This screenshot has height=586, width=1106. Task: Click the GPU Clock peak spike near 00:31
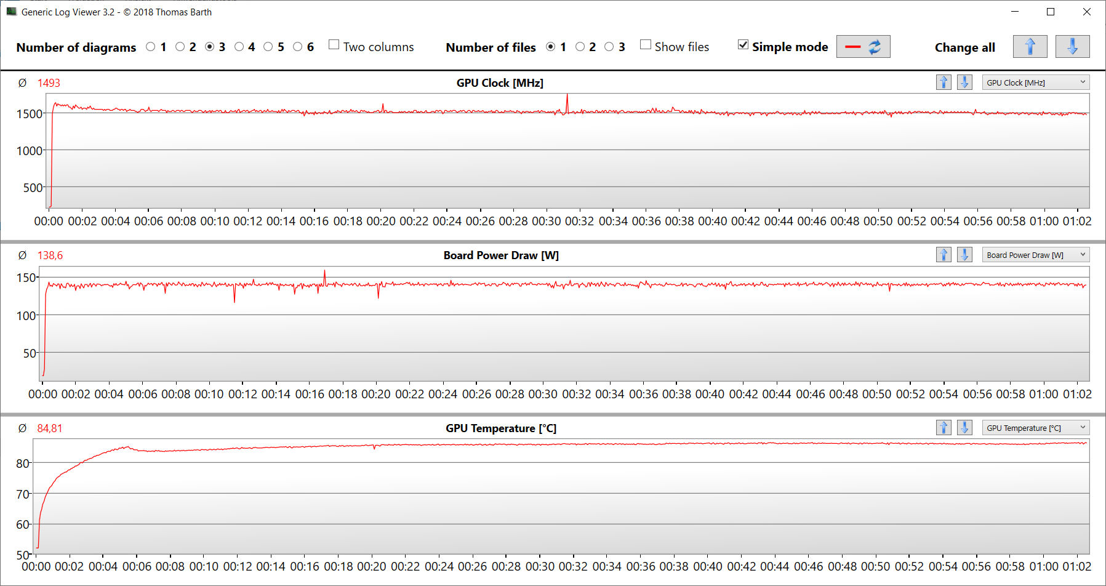point(567,96)
